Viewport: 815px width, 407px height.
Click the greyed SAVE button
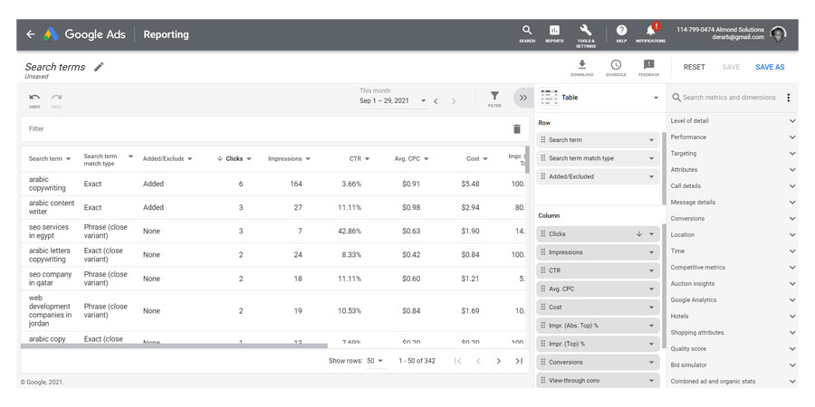[731, 67]
